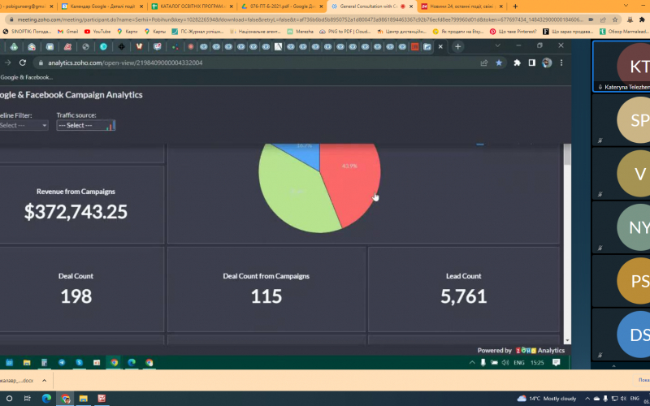The width and height of the screenshot is (650, 406).
Task: Add new tab in shared browser window
Action: 458,46
